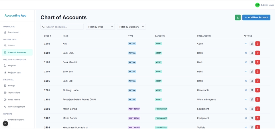Click the Accounting App logo link
275x129 pixels.
pyautogui.click(x=15, y=15)
